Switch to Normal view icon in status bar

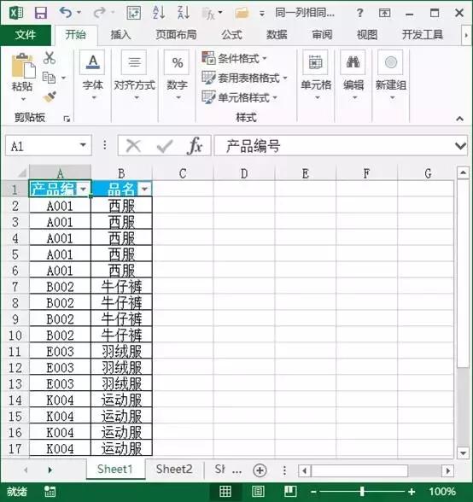[225, 491]
